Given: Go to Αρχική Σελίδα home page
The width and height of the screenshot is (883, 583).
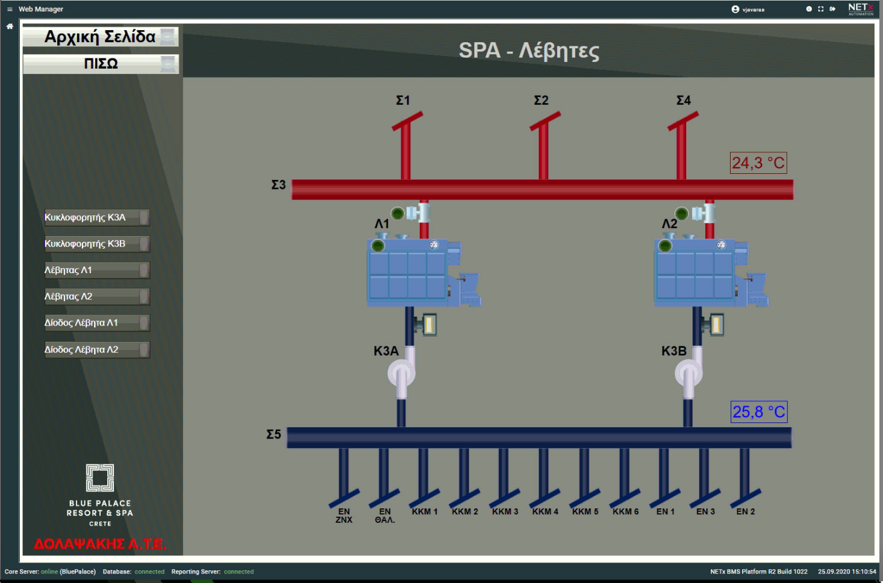Looking at the screenshot, I should click(101, 37).
